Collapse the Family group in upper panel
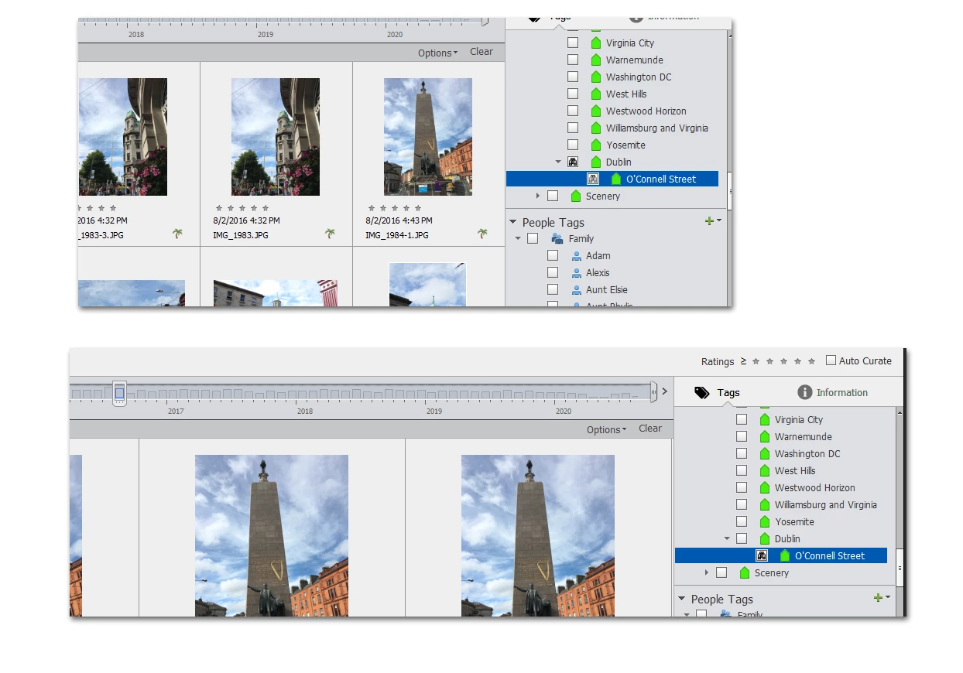The image size is (963, 673). 518,239
